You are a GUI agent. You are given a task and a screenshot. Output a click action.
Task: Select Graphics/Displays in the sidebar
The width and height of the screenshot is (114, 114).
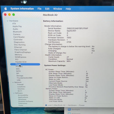click(22, 52)
